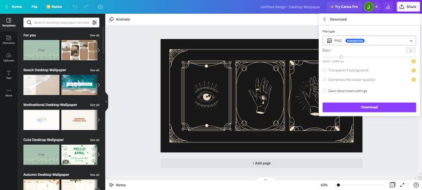Enable Save download settings

(x=325, y=90)
